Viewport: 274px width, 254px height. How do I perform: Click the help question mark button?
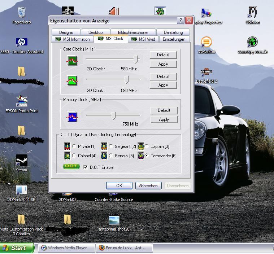point(181,21)
